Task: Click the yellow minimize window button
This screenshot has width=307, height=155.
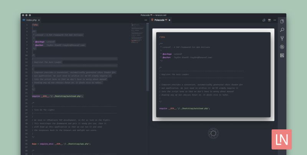Action: click(x=26, y=15)
